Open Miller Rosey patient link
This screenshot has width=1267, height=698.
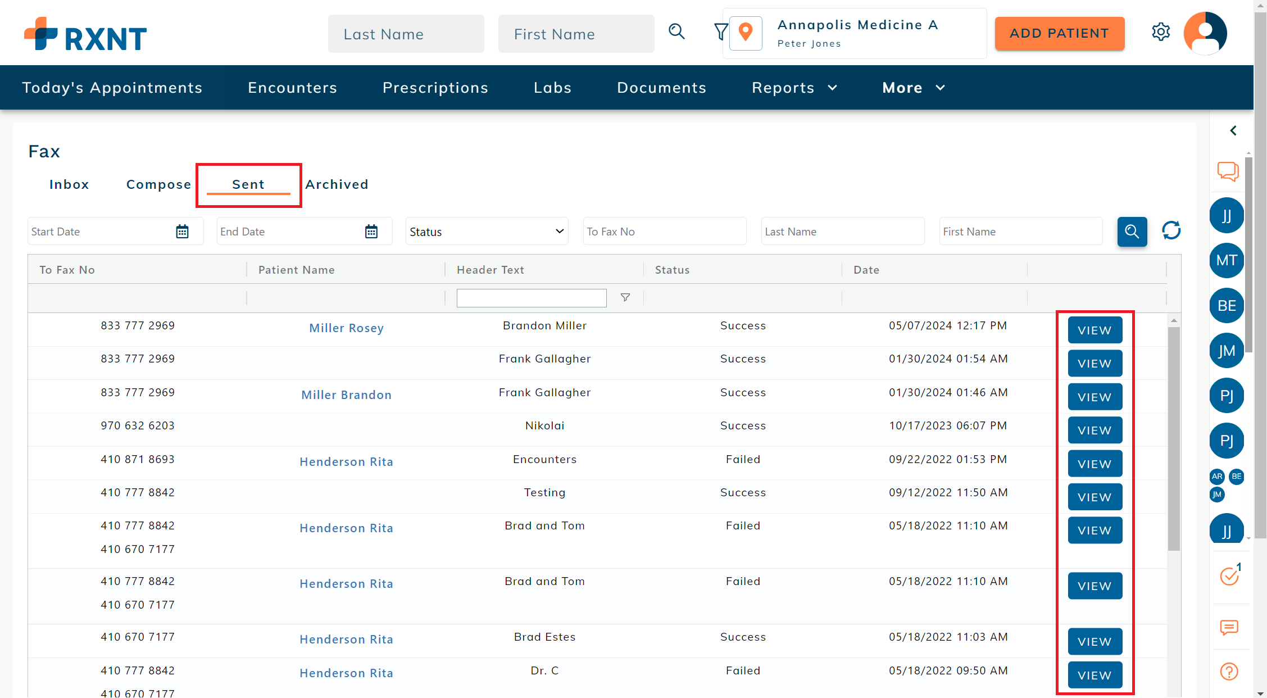pyautogui.click(x=346, y=328)
